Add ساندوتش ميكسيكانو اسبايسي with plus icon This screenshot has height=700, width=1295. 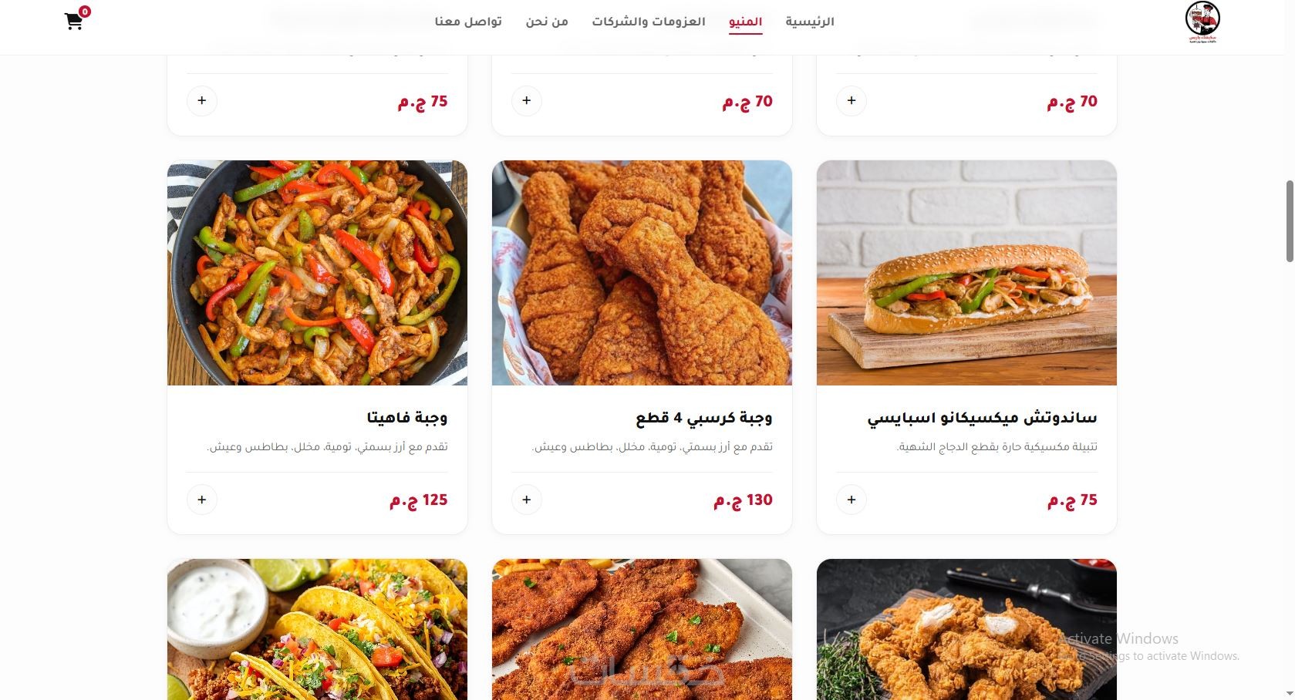pos(852,500)
